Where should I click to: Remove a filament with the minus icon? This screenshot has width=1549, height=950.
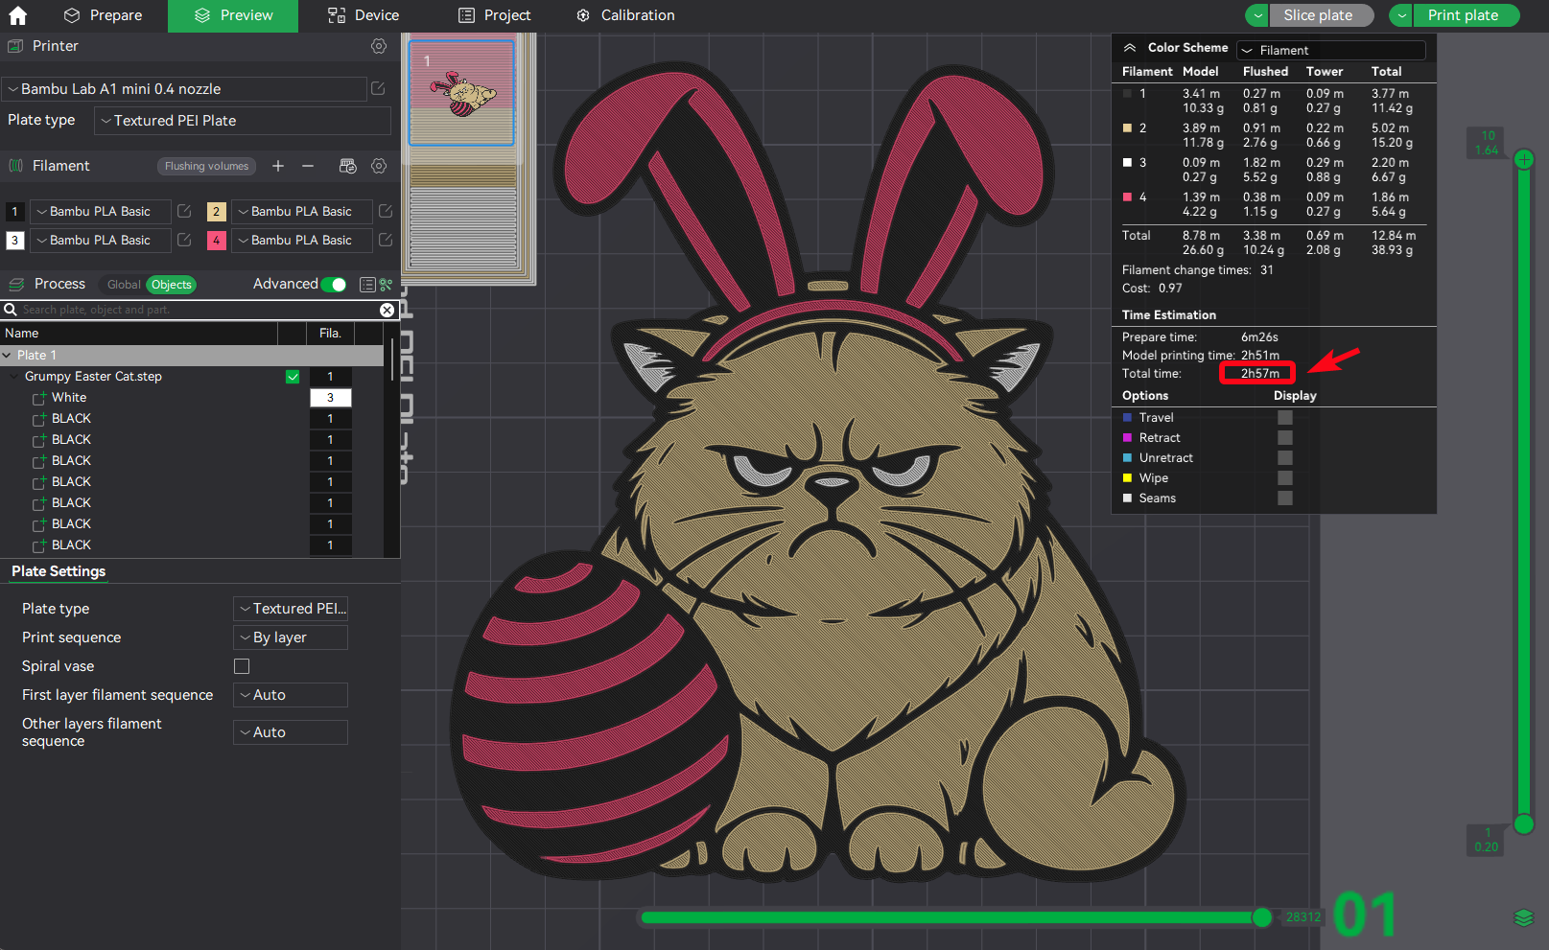click(308, 166)
